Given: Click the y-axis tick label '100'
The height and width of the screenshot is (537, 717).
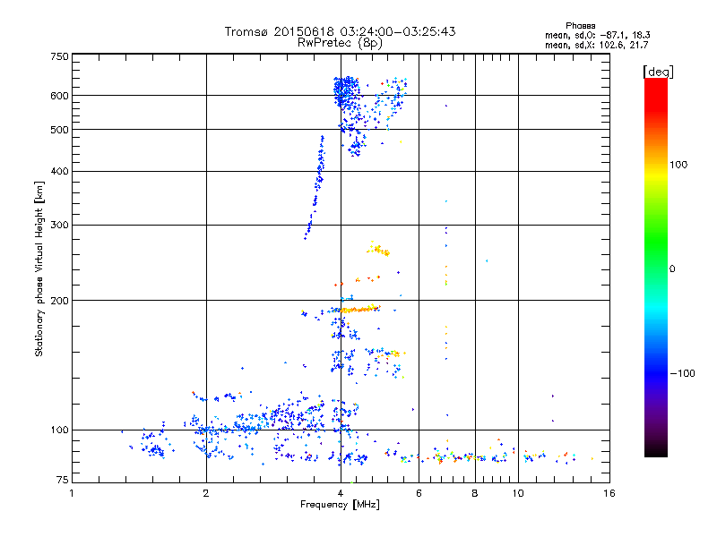Looking at the screenshot, I should 59,430.
